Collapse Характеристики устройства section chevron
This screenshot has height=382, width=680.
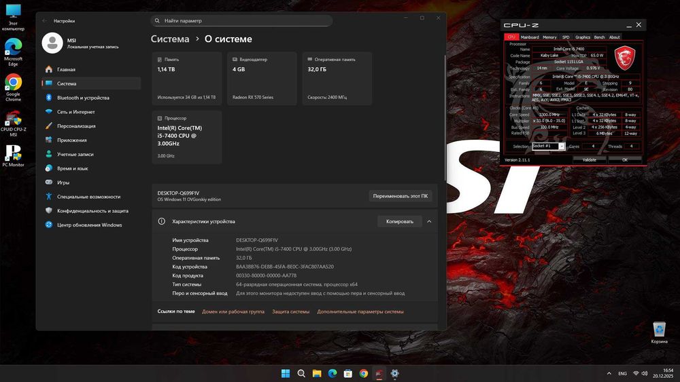click(x=429, y=221)
